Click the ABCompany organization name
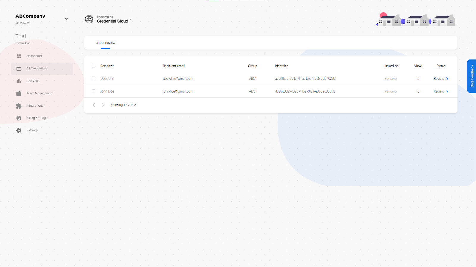This screenshot has height=267, width=476. (30, 16)
